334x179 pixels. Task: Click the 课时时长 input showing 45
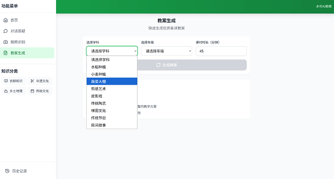(221, 51)
